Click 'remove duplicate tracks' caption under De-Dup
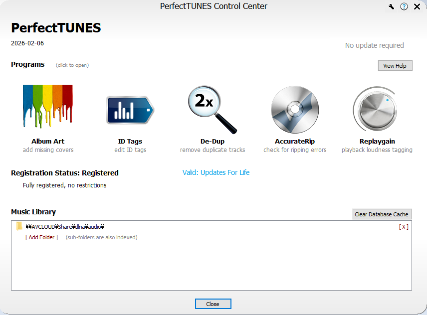 point(213,150)
